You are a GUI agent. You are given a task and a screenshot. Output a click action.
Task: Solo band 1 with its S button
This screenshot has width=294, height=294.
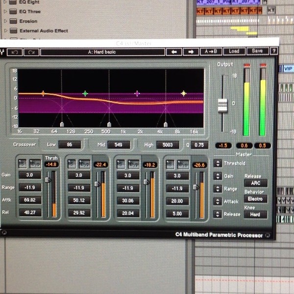22,164
